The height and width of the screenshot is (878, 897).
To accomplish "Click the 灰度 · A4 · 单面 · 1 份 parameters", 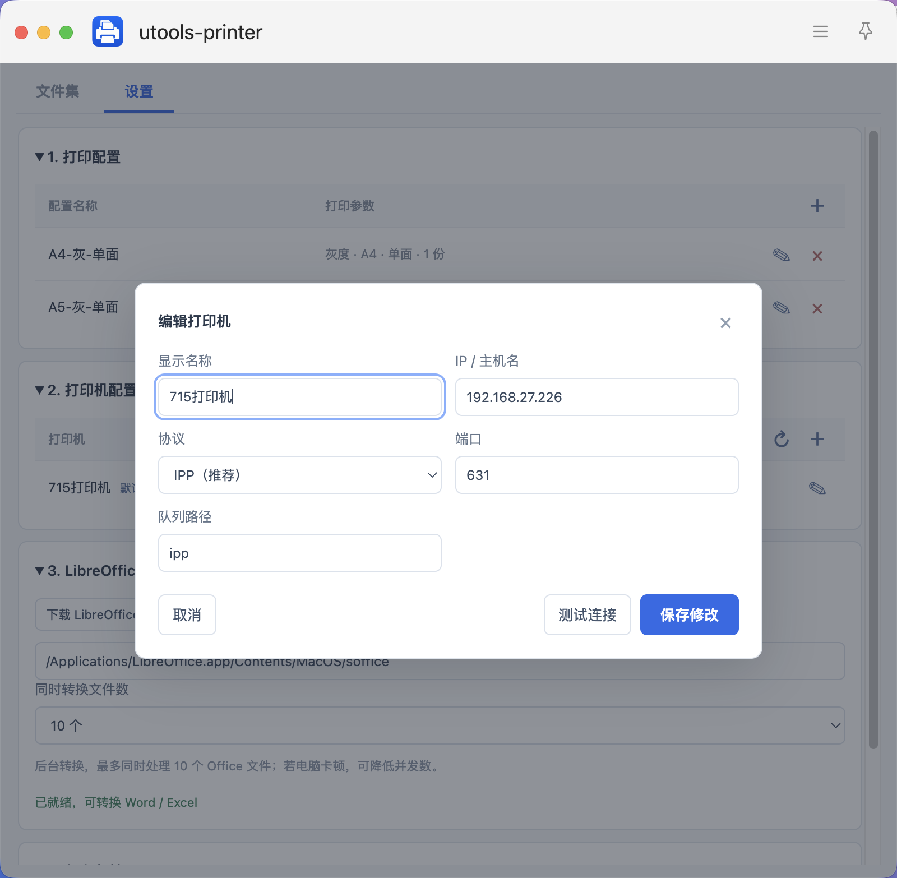I will [385, 255].
